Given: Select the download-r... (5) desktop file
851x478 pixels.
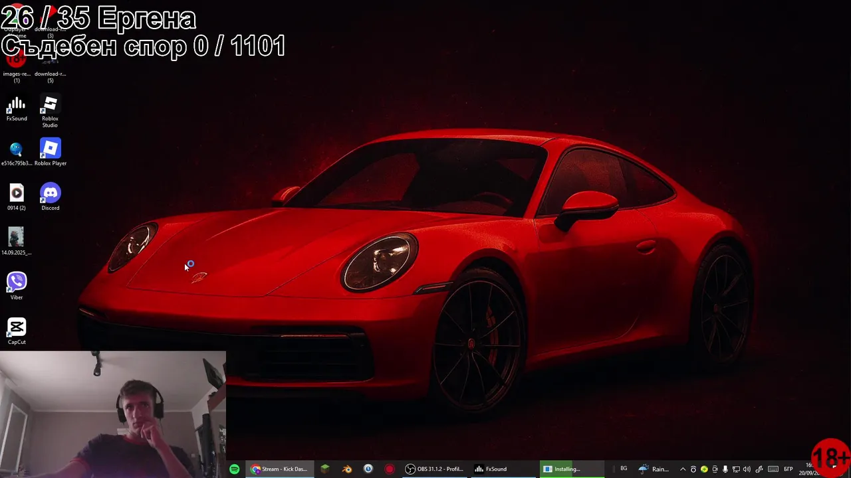Looking at the screenshot, I should [50, 68].
